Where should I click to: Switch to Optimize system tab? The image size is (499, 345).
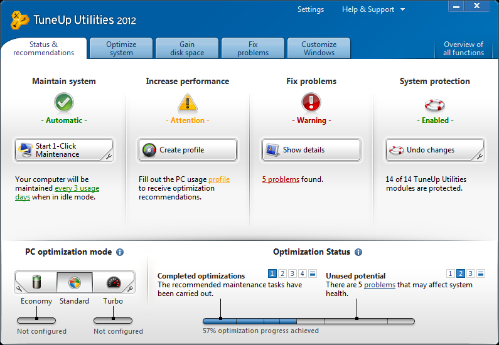tap(121, 48)
